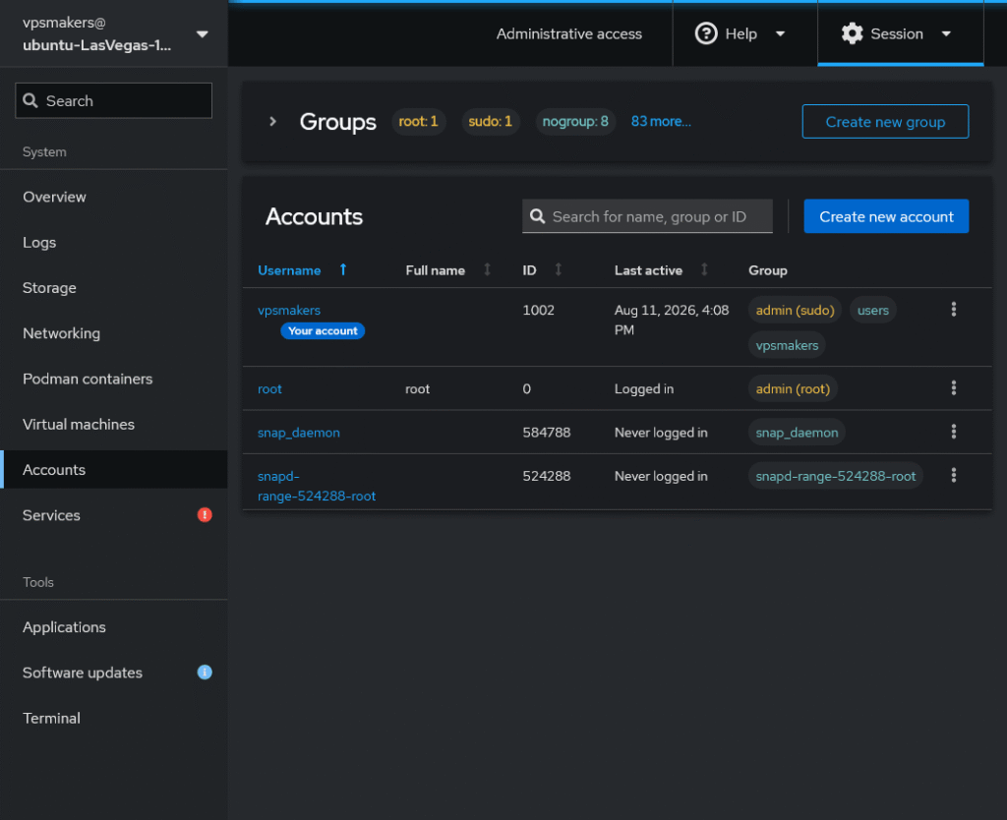Viewport: 1007px width, 820px height.
Task: Open the host switcher dropdown arrow
Action: [203, 34]
